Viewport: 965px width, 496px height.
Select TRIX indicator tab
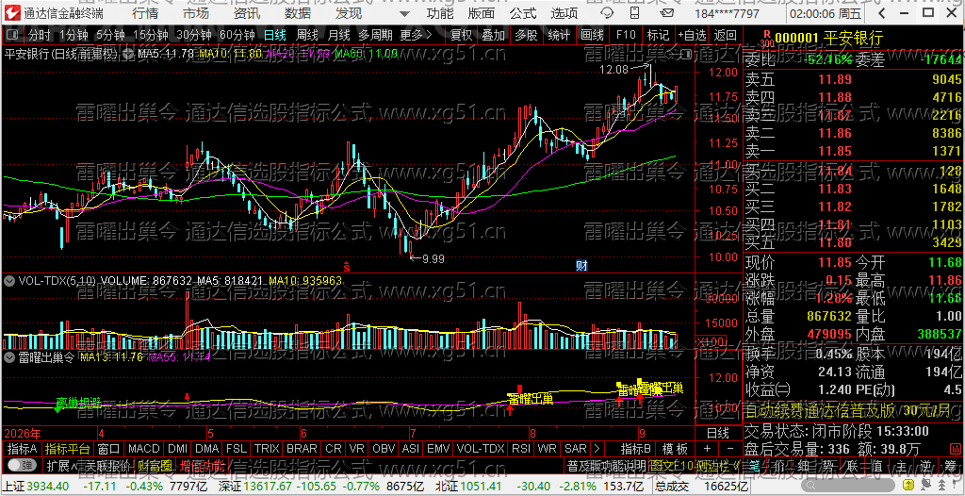[267, 449]
